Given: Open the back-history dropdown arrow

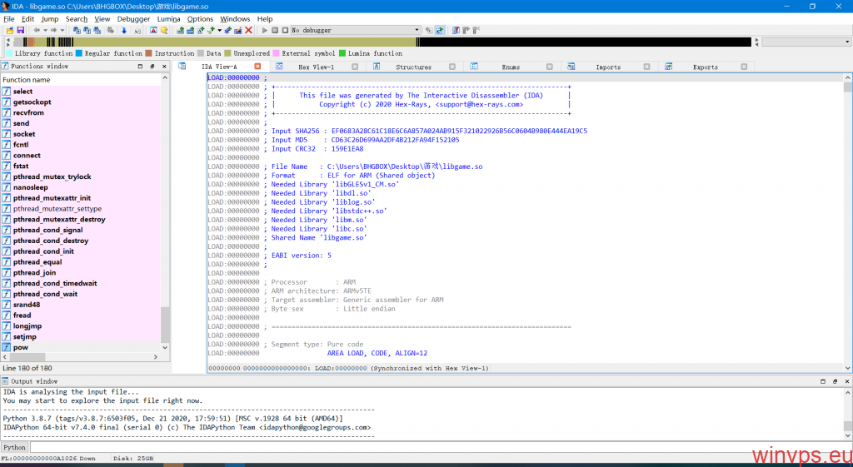Looking at the screenshot, I should coord(45,31).
